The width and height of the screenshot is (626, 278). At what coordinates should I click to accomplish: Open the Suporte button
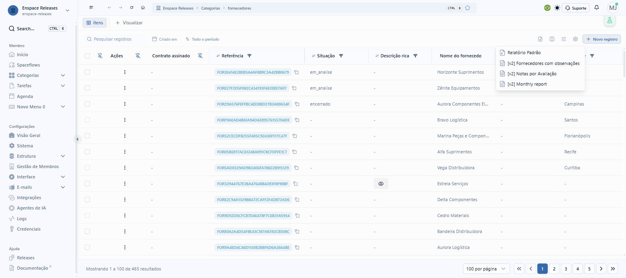click(x=576, y=8)
